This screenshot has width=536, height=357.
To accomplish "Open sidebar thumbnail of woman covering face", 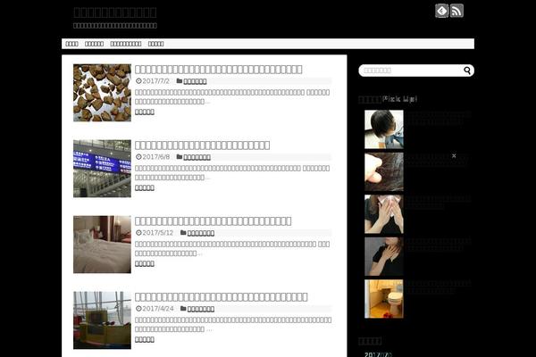I will (384, 214).
